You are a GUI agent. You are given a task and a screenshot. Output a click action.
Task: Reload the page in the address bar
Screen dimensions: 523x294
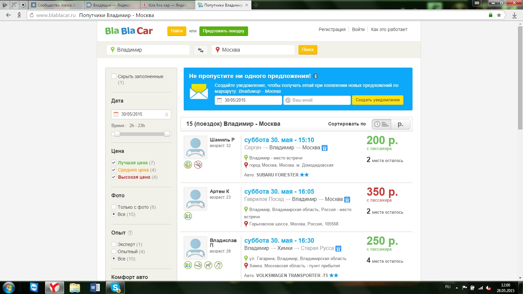click(32, 15)
